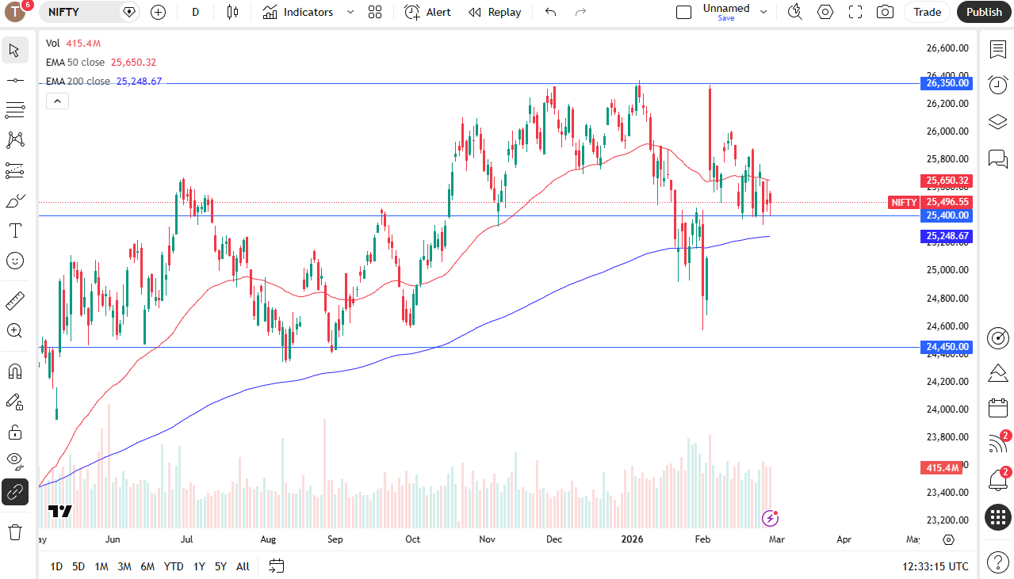Open the Fibonacci retracement tools
1014x579 pixels.
(14, 110)
